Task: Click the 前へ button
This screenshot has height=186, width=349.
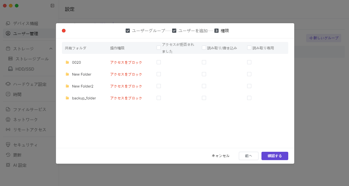Action: [x=248, y=156]
